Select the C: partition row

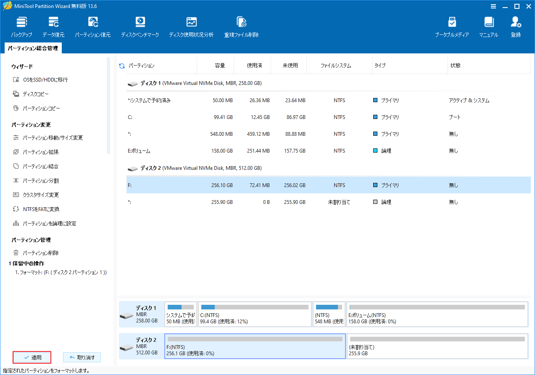(x=328, y=117)
